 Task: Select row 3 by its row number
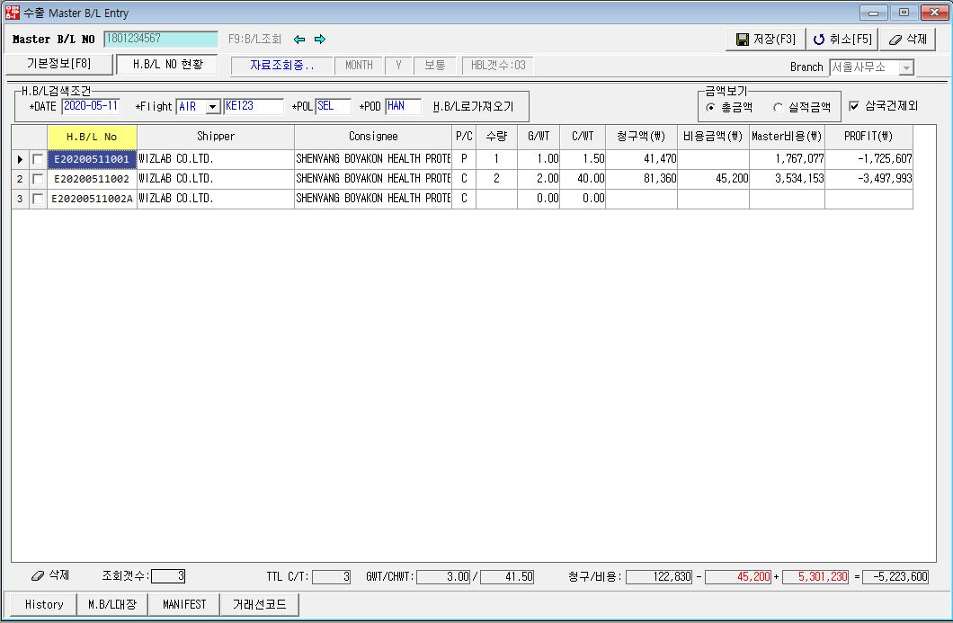(x=20, y=199)
